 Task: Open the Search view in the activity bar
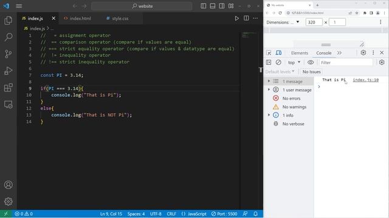[8, 38]
